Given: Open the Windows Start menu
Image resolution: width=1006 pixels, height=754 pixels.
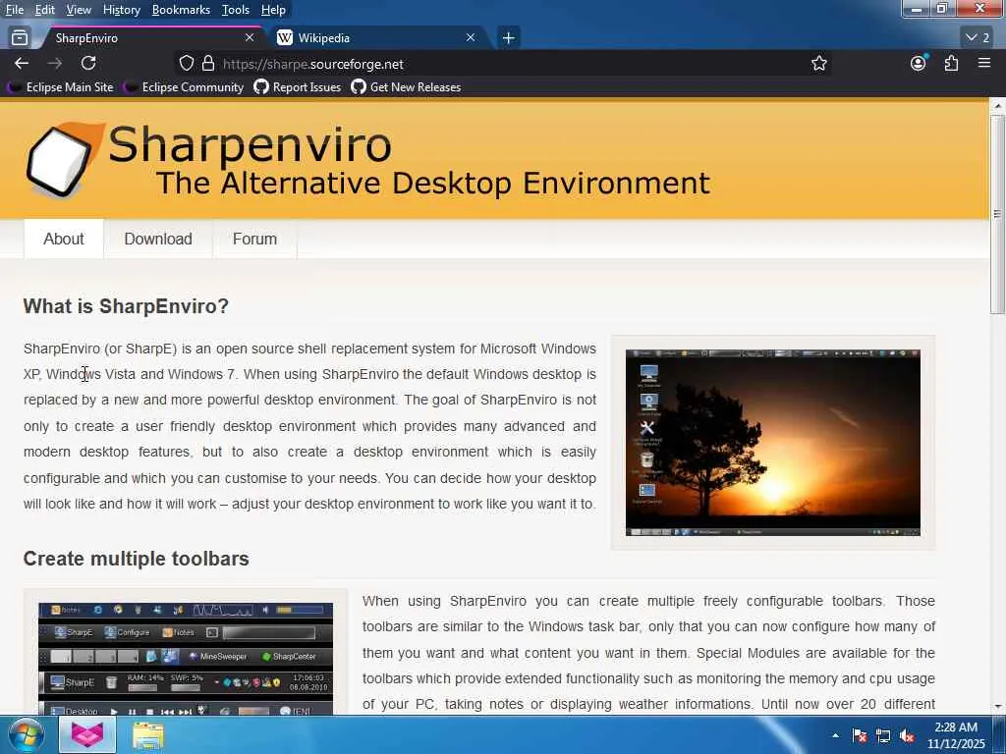Looking at the screenshot, I should click(25, 734).
